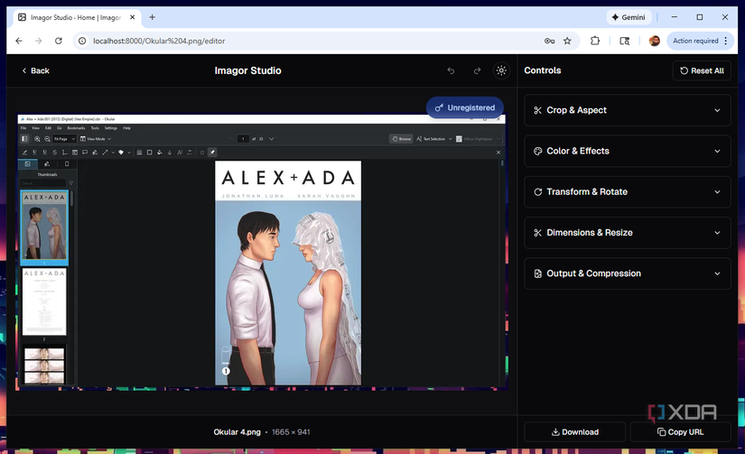Expand the Transform & Rotate section
The width and height of the screenshot is (745, 454).
pyautogui.click(x=628, y=192)
